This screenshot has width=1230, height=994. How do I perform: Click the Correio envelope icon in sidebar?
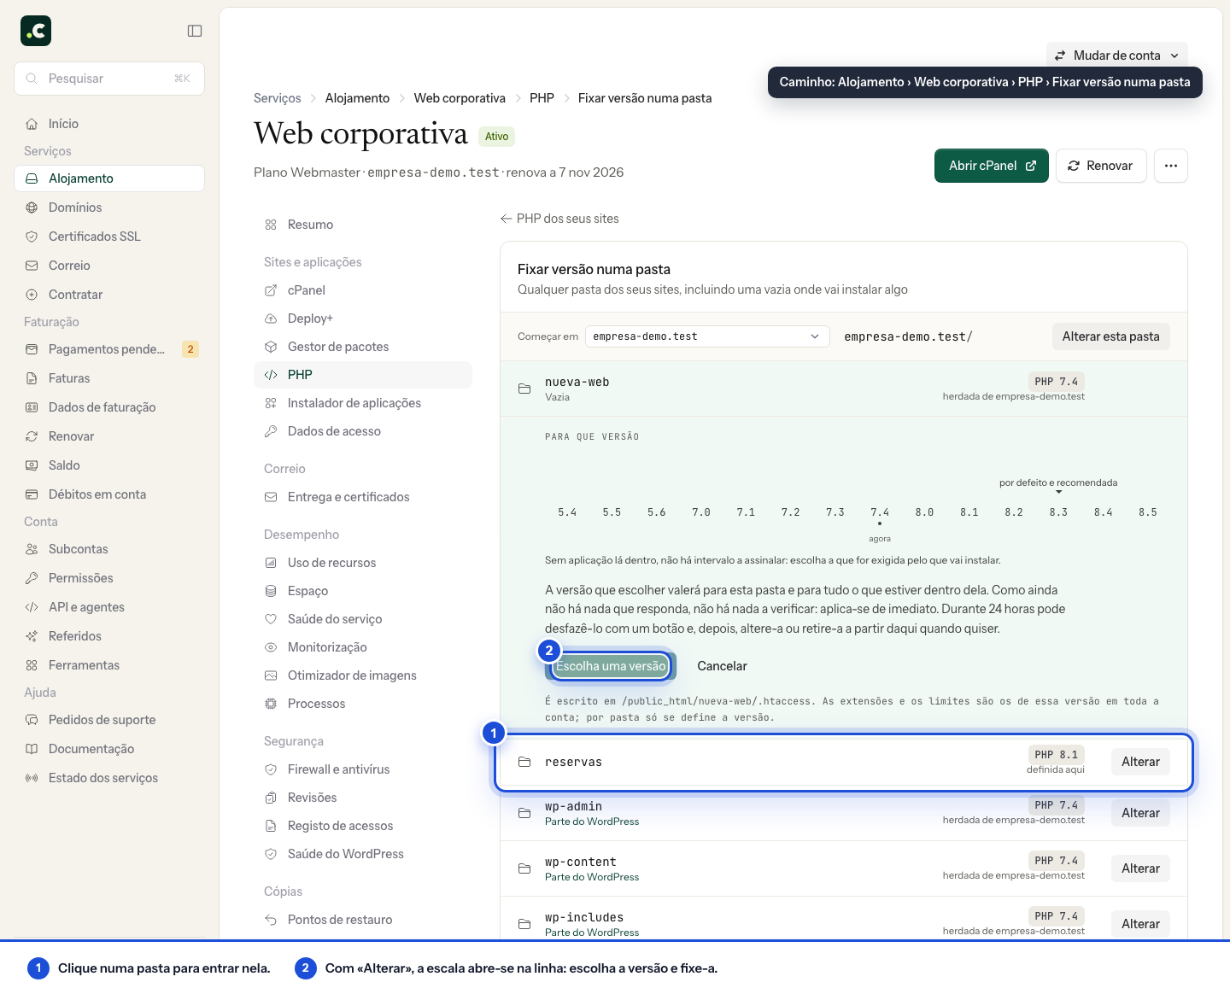(32, 266)
